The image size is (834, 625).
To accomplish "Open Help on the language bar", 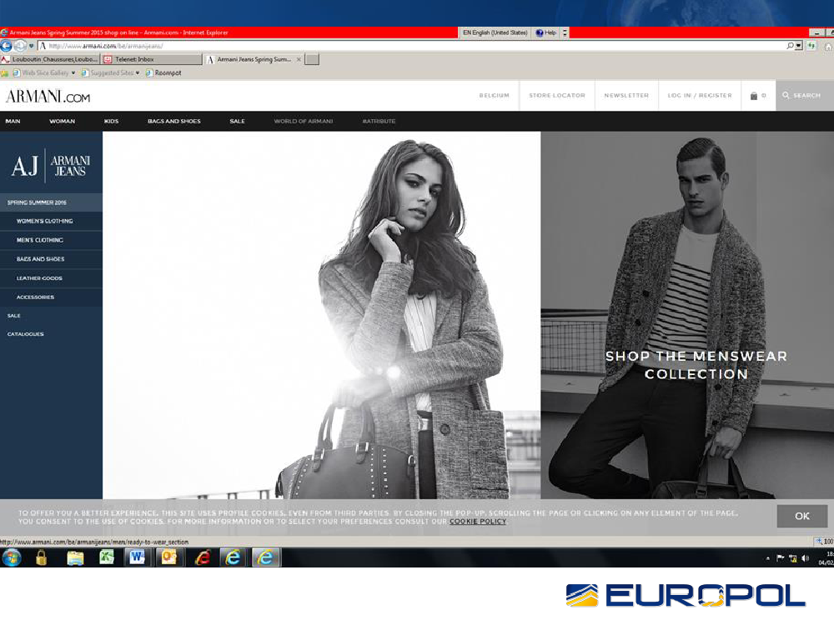I will pos(545,32).
